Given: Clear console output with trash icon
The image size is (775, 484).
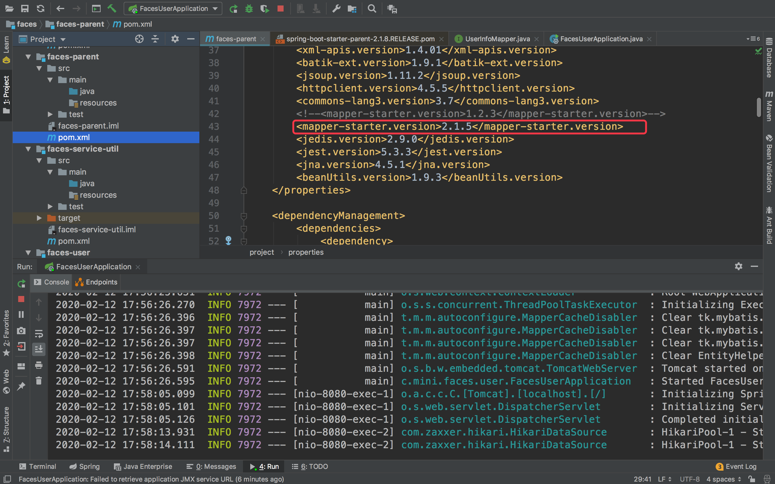Looking at the screenshot, I should [x=39, y=381].
